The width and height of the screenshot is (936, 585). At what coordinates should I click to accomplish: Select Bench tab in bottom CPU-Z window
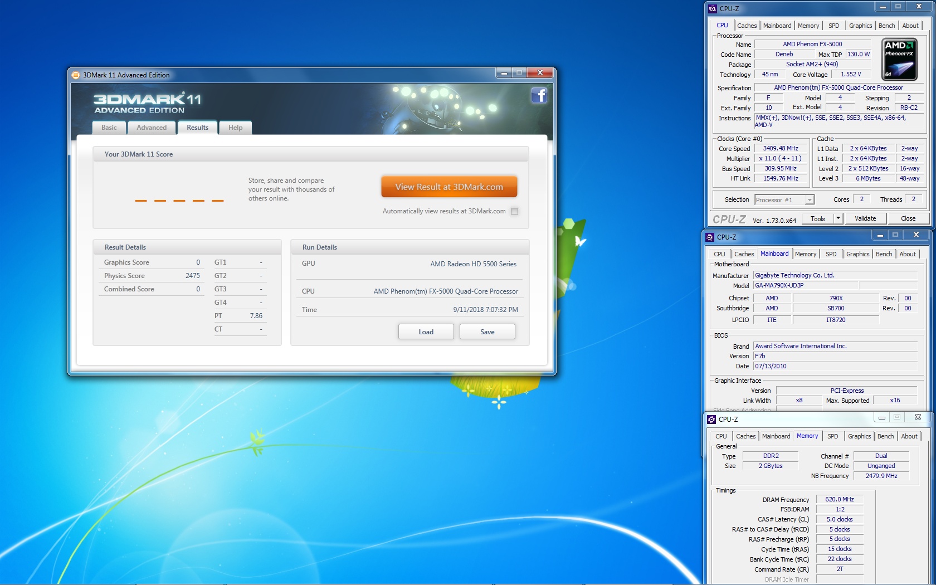pyautogui.click(x=885, y=436)
